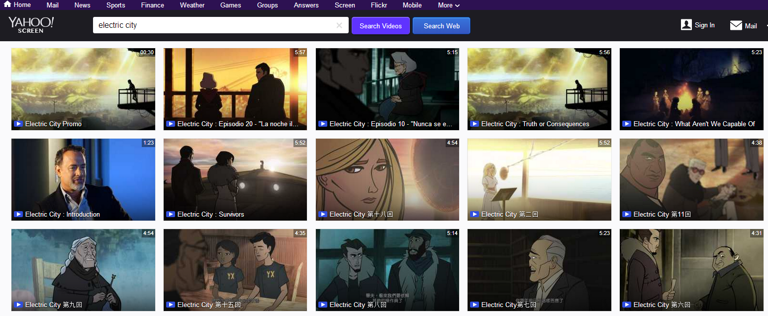Click the Sign In person icon
Viewport: 768px width, 316px height.
point(686,25)
